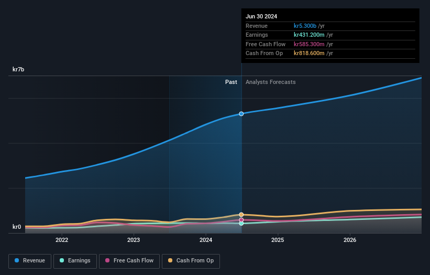The height and width of the screenshot is (275, 430).
Task: Toggle the Cash From Op legend button
Action: pos(191,261)
